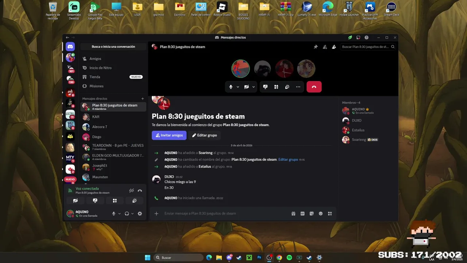Open the Amigos tab
The height and width of the screenshot is (263, 467).
pos(113,58)
